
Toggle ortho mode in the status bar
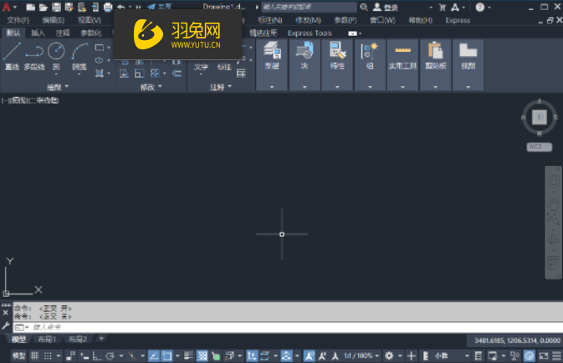(97, 355)
